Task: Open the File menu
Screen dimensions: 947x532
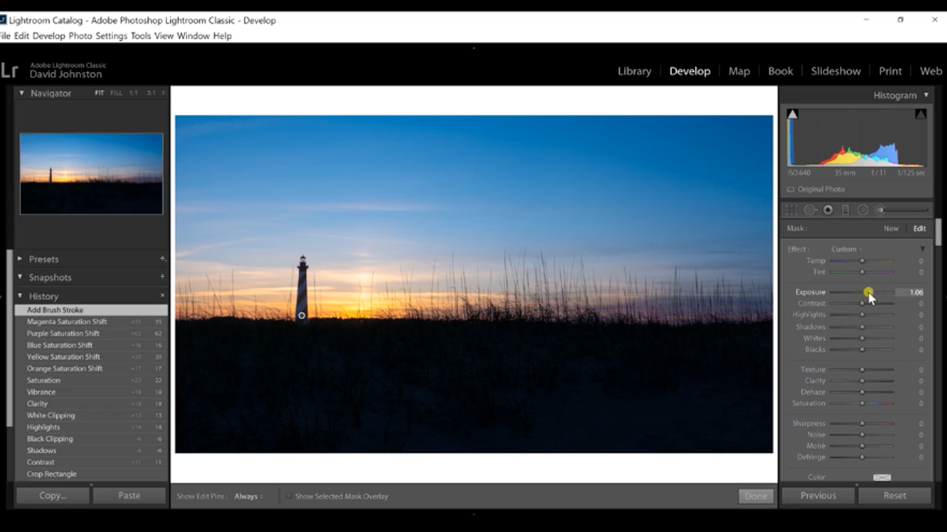Action: tap(5, 35)
